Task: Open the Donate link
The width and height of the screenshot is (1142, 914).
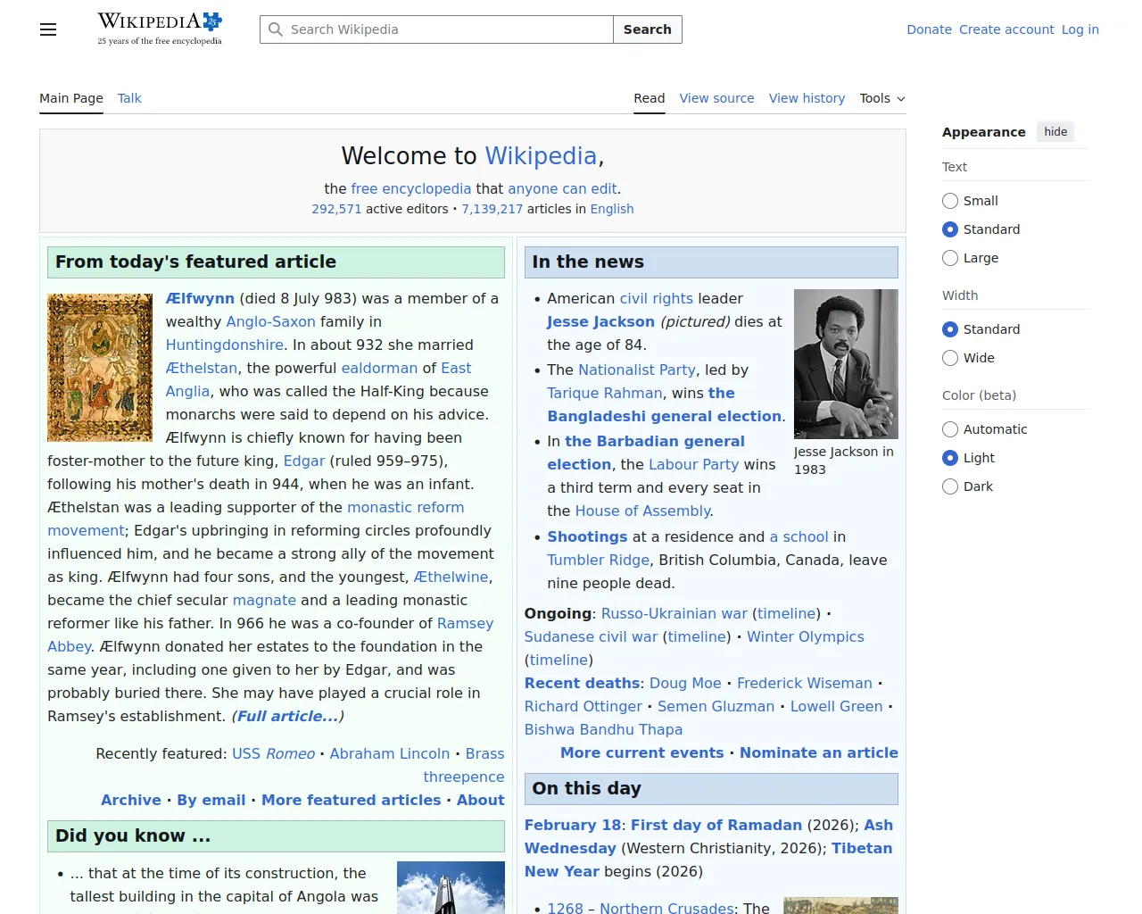Action: coord(929,29)
